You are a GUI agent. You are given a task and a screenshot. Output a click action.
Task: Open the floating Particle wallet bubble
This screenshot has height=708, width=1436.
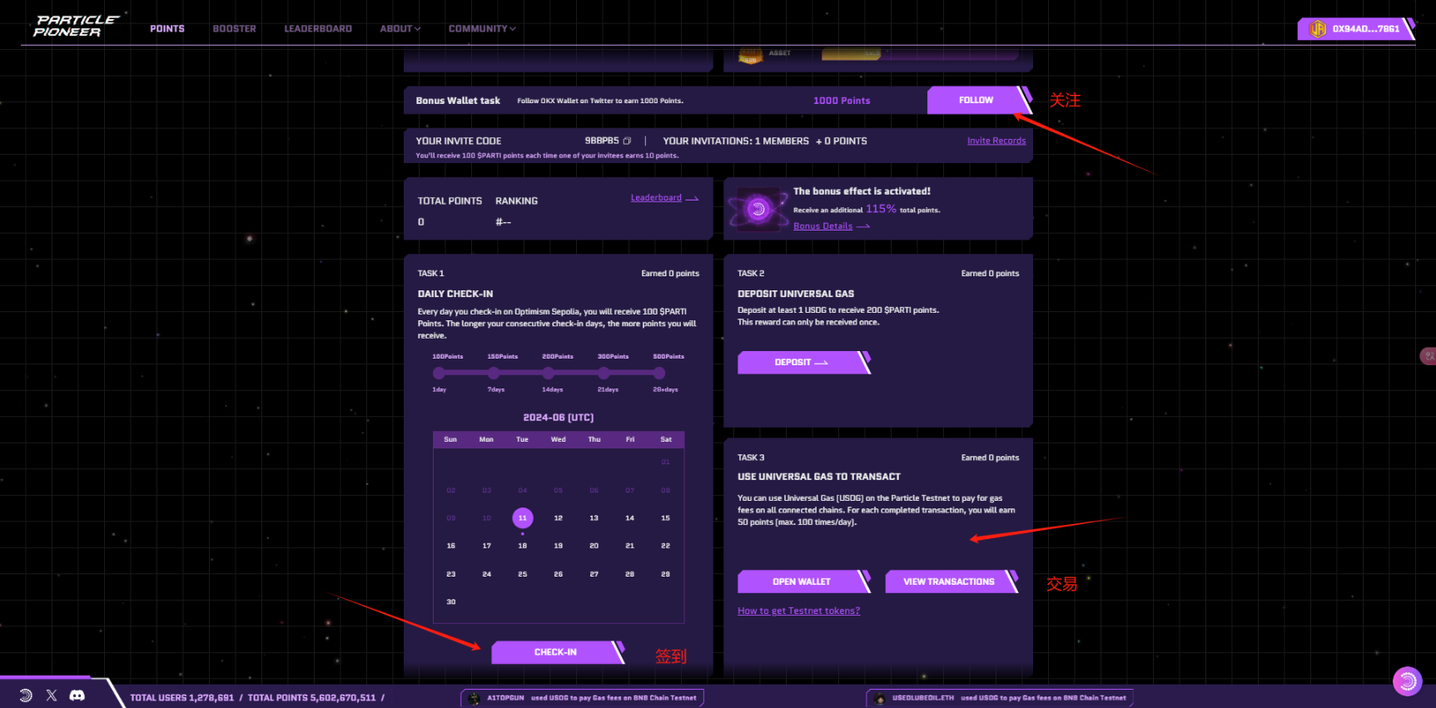(x=1408, y=681)
